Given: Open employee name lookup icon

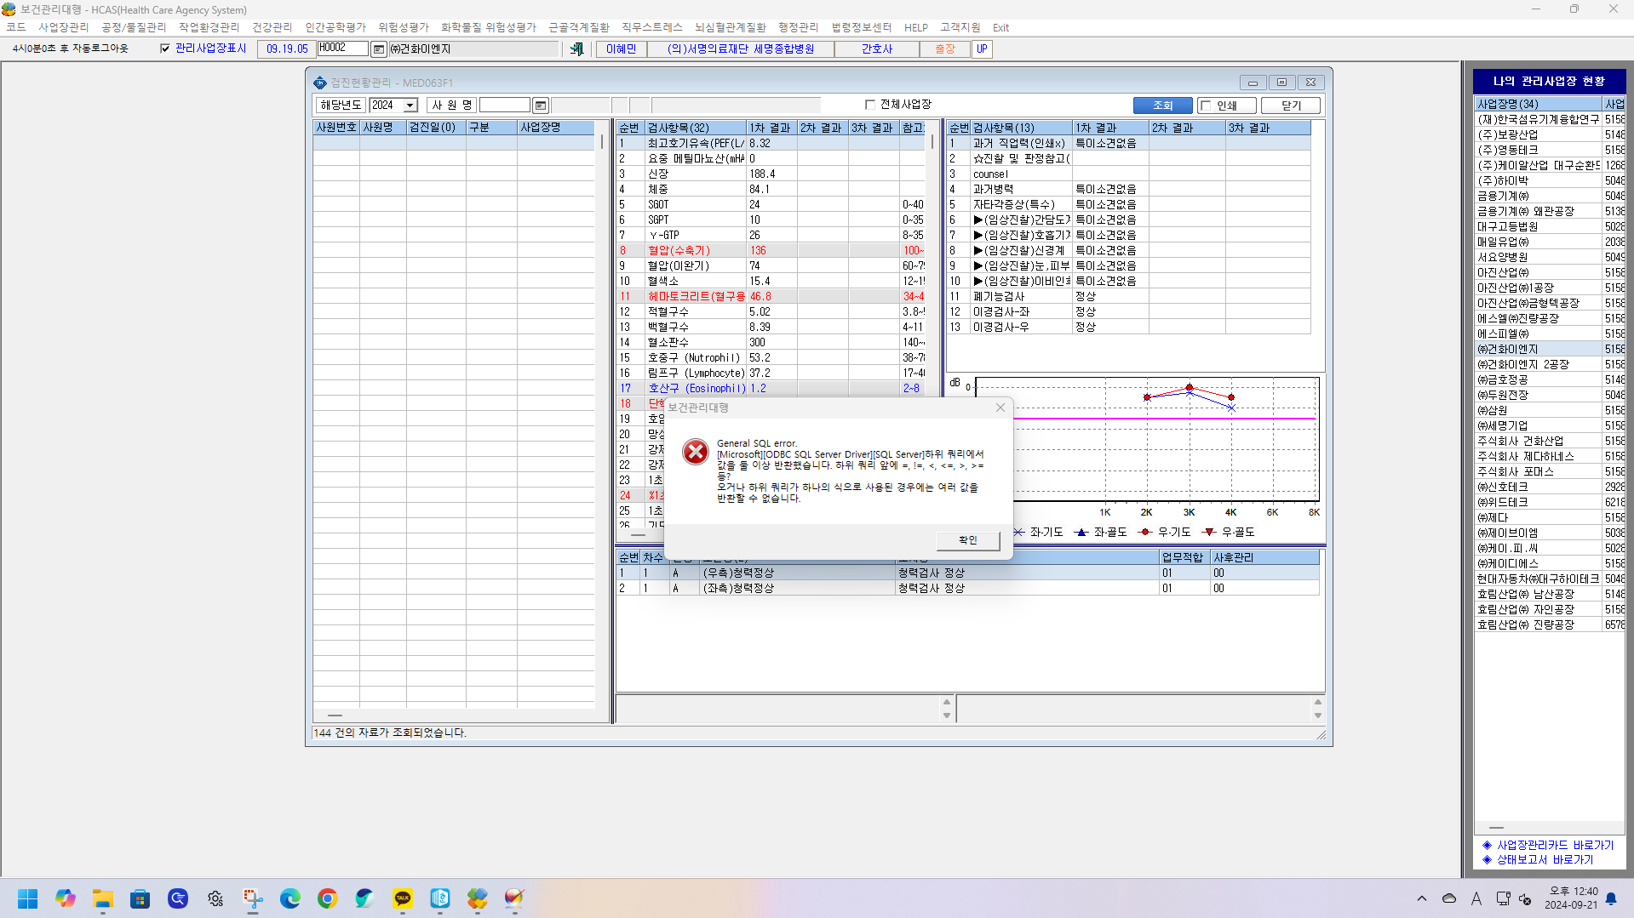Looking at the screenshot, I should pos(540,105).
